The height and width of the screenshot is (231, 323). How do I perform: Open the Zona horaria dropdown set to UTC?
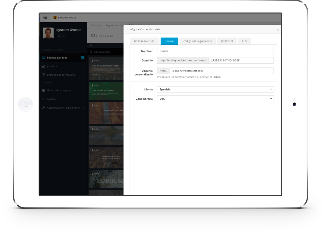(215, 99)
